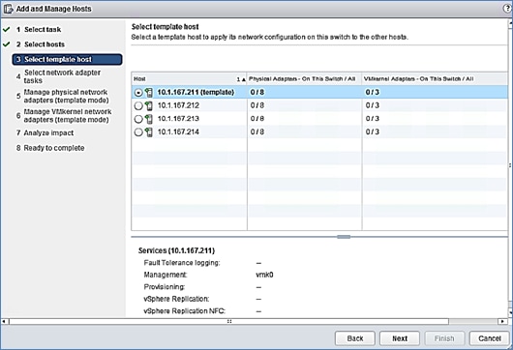Click the Management vmk0 value
513x350 pixels.
264,275
